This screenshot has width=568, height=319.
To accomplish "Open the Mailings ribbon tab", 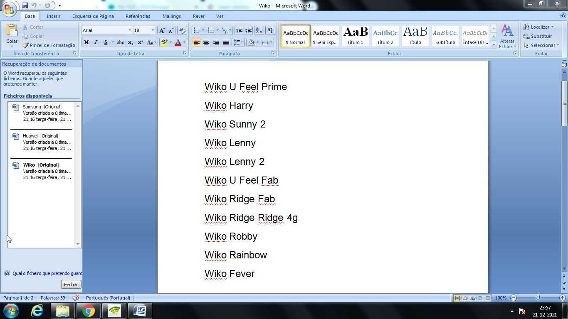I will pyautogui.click(x=172, y=16).
